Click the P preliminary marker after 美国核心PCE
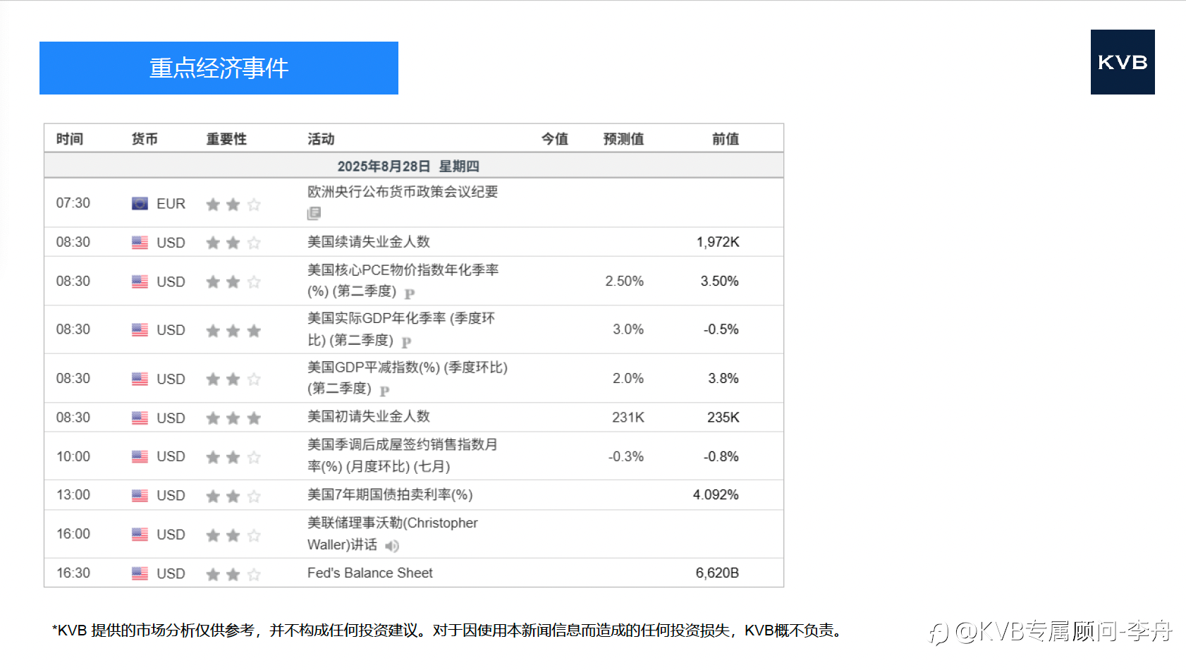This screenshot has height=670, width=1186. tap(410, 293)
